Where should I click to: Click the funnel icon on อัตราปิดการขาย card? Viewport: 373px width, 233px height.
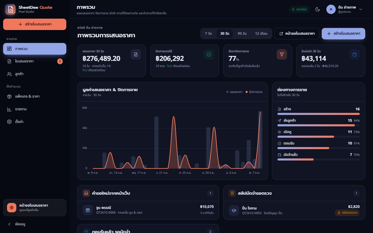(282, 54)
